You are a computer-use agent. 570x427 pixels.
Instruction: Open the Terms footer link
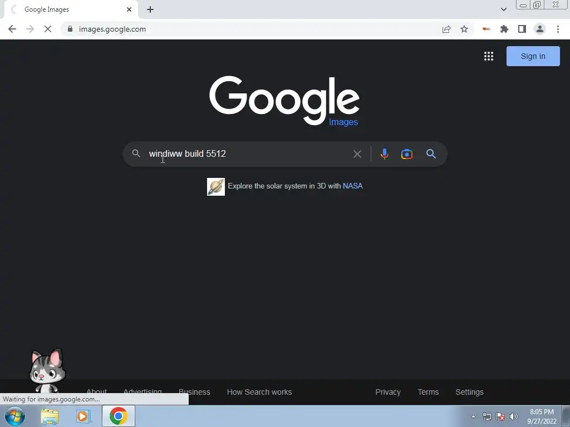coord(428,392)
